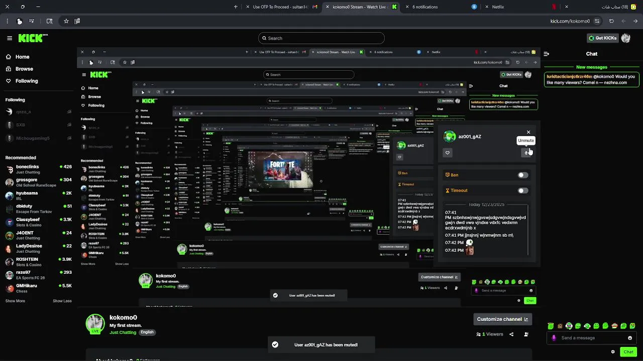Click the green Chat send button in the outermost chat
The height and width of the screenshot is (361, 643).
coord(628,352)
